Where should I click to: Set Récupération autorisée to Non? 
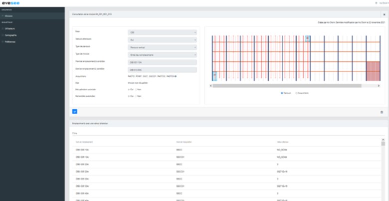point(136,89)
